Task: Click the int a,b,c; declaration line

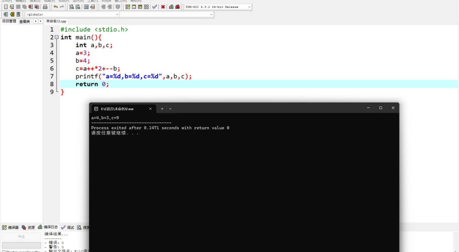Action: point(94,45)
